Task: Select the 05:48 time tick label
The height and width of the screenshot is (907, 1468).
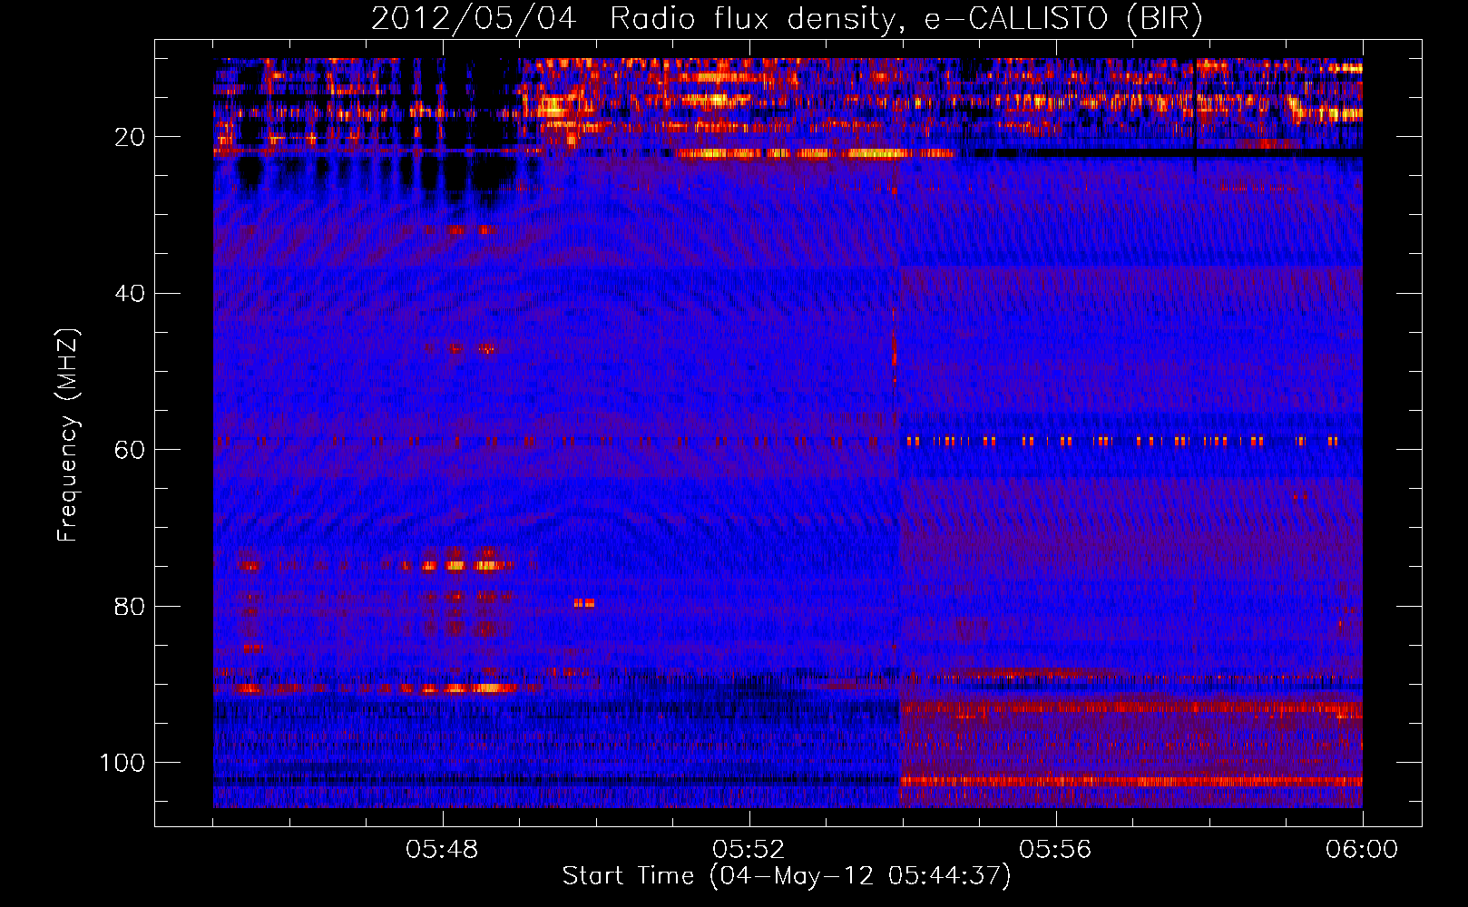Action: [x=442, y=850]
